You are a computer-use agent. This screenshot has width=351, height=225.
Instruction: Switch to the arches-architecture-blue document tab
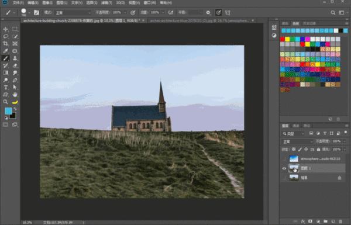(x=199, y=20)
